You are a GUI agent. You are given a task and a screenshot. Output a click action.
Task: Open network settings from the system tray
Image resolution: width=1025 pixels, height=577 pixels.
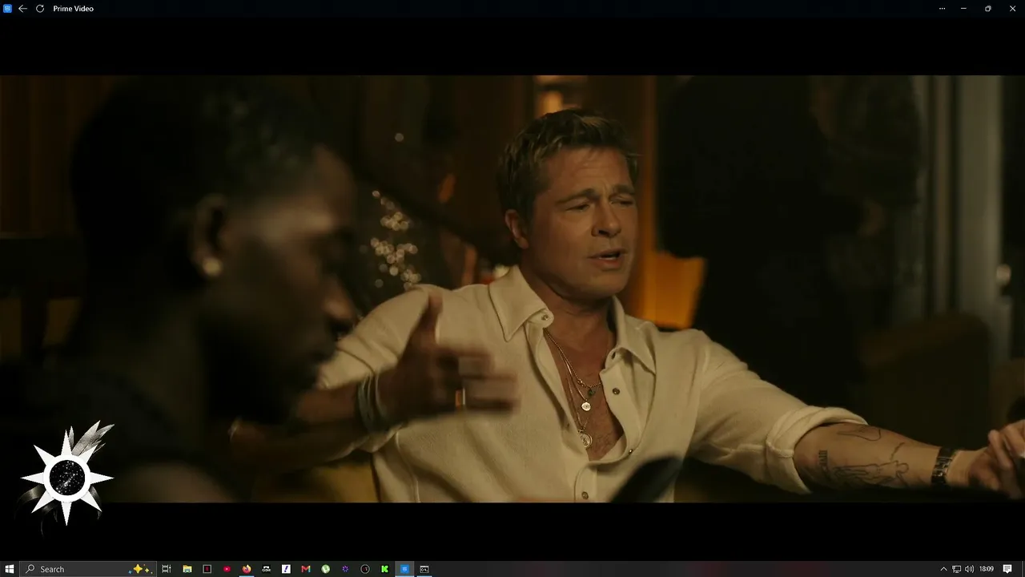(x=956, y=569)
